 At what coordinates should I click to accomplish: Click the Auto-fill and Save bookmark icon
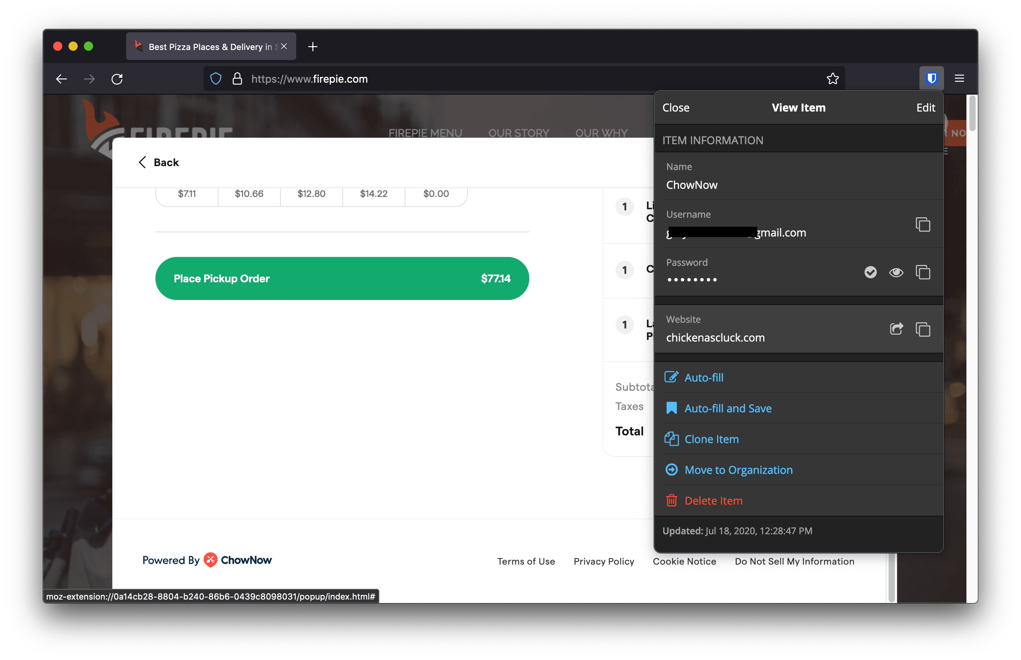pos(671,408)
